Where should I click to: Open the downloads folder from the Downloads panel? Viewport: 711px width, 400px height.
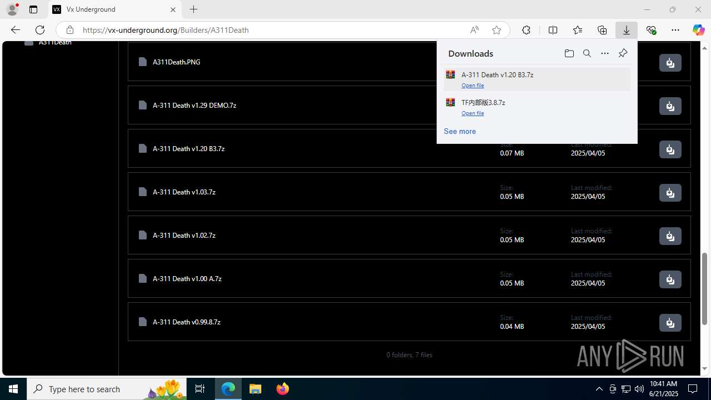click(x=569, y=53)
